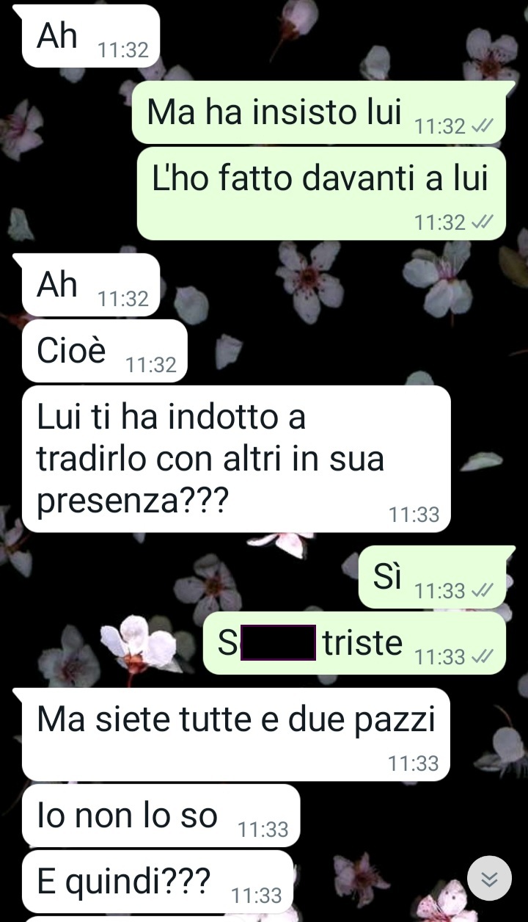
Task: Tap the second 'Ah' received message
Action: (90, 285)
